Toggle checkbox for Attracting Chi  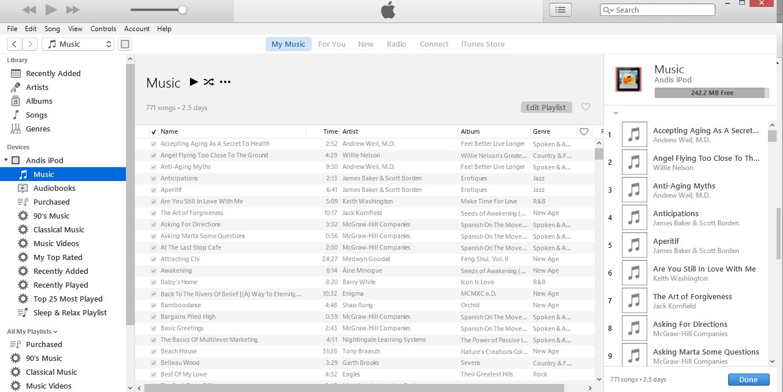tap(153, 259)
